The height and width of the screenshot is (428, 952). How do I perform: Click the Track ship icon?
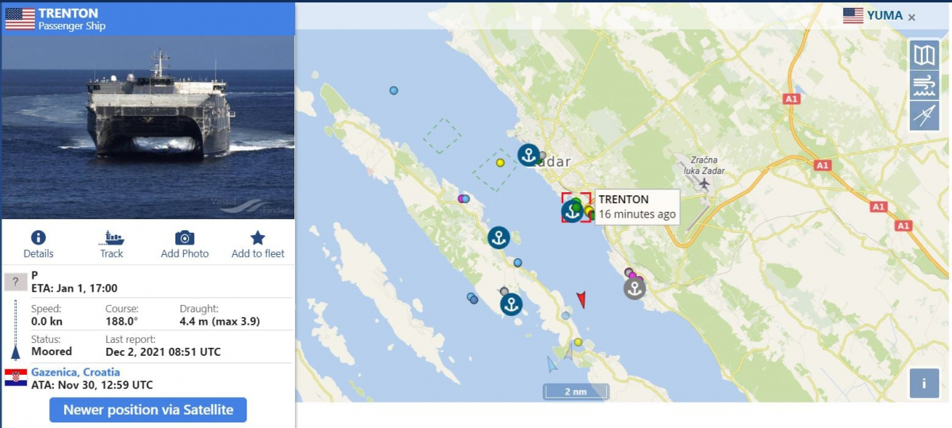tap(112, 238)
